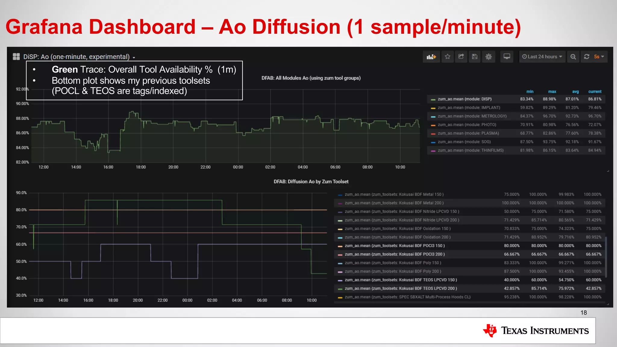This screenshot has height=347, width=617.
Task: Click IMPLANT min value 59.82%
Action: click(x=527, y=108)
